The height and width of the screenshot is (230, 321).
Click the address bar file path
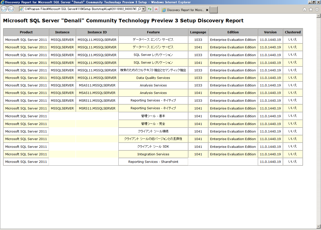point(80,9)
